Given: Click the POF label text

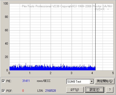Looking at the screenshot, I should [9, 91].
